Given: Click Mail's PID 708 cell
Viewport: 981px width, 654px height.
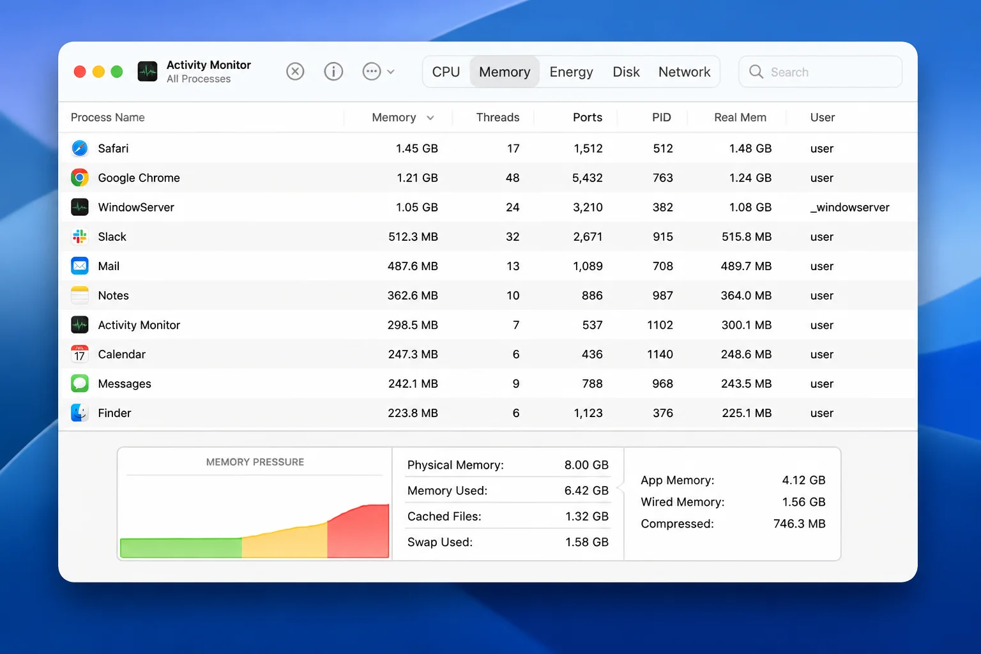Looking at the screenshot, I should [x=663, y=266].
